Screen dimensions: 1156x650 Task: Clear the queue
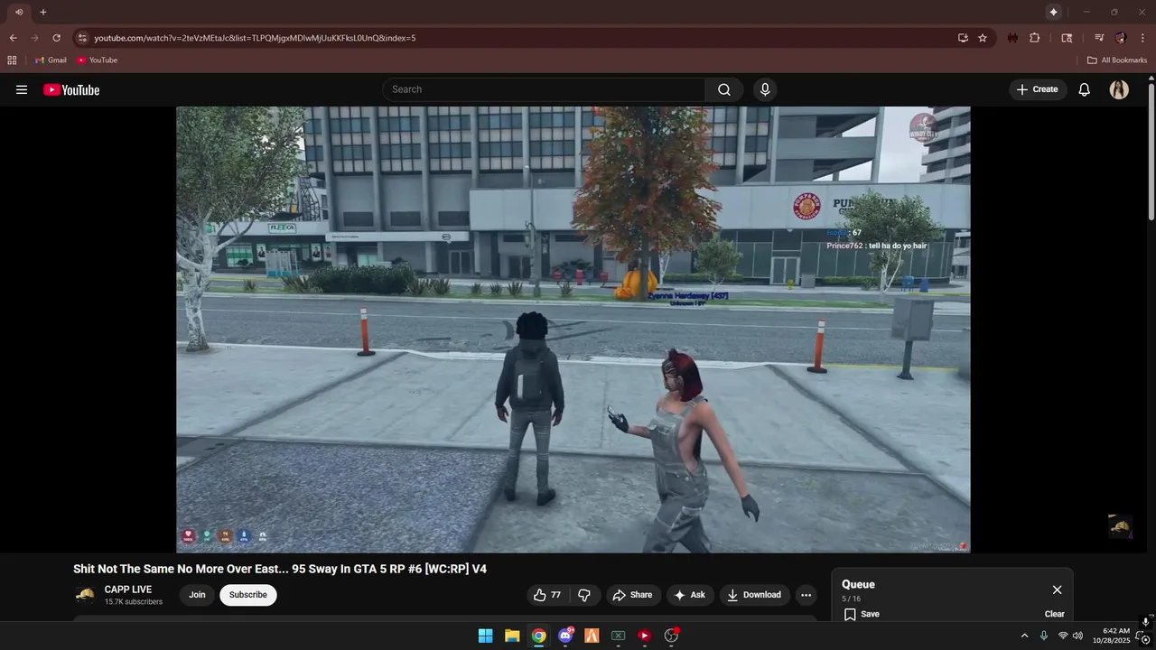[x=1055, y=614]
